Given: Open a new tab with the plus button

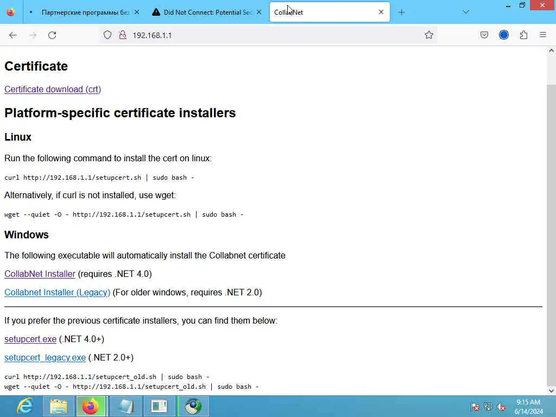Looking at the screenshot, I should (x=401, y=12).
